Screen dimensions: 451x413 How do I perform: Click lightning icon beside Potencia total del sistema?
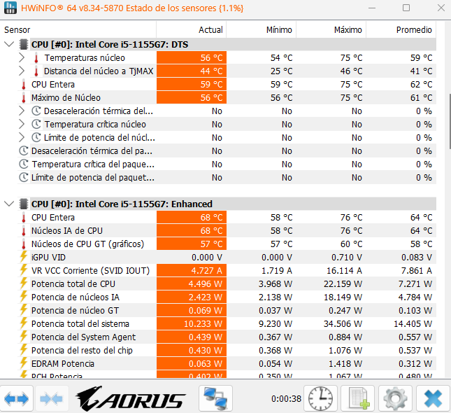click(24, 323)
